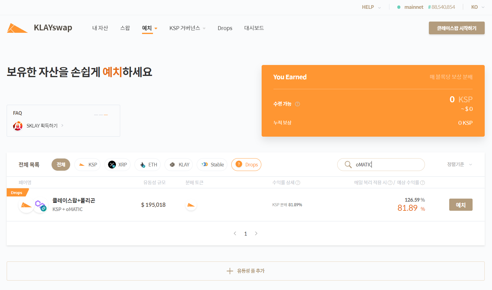Click the KSP 분배 81.89% detail

click(x=287, y=205)
